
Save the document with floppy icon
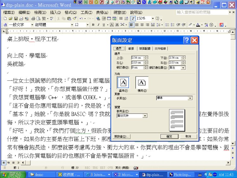pyautogui.click(x=16, y=19)
